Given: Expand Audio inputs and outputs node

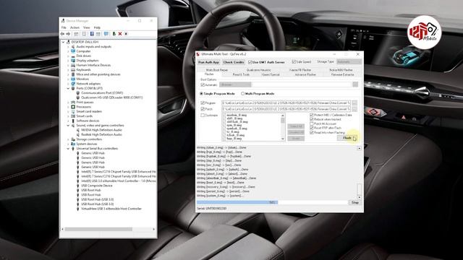Looking at the screenshot, I should click(68, 46).
